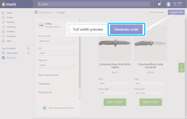
Task: Select Buy Button sales channel
Action: [x=12, y=58]
